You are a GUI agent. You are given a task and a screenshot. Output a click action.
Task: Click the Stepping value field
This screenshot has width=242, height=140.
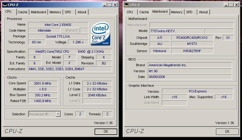click(x=104, y=57)
